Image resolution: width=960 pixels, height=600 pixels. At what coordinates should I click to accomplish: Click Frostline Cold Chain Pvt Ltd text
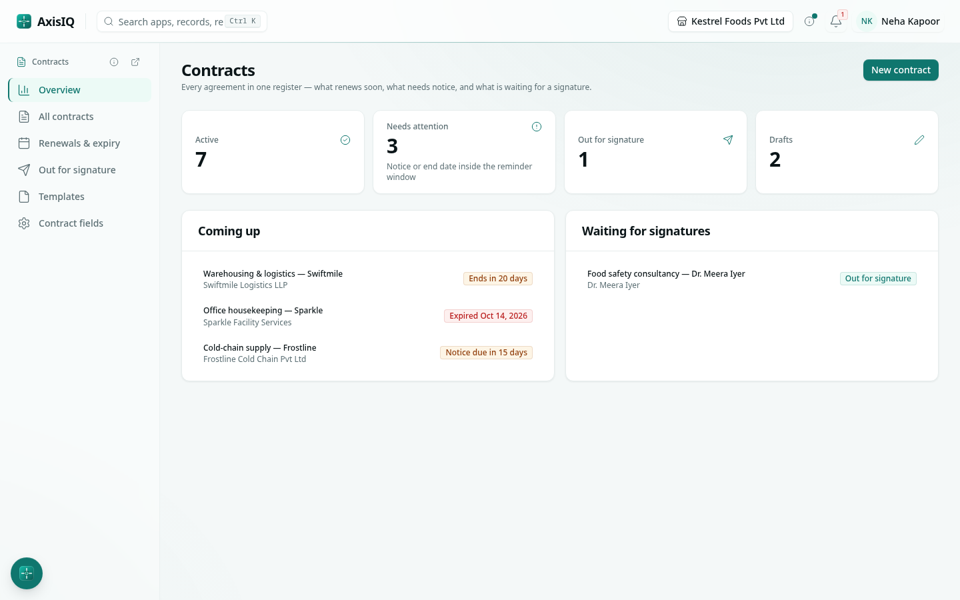(255, 359)
